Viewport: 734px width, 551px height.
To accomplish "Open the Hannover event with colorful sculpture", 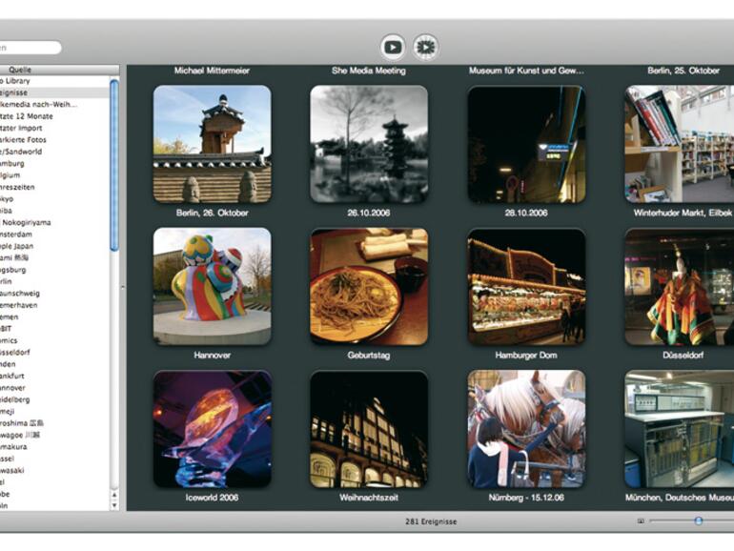I will pyautogui.click(x=212, y=286).
